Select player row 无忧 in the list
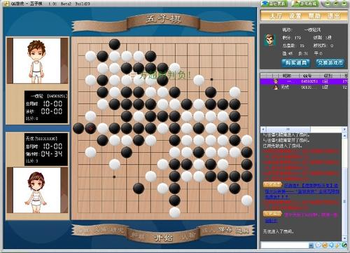350x253 pixels. pyautogui.click(x=304, y=87)
